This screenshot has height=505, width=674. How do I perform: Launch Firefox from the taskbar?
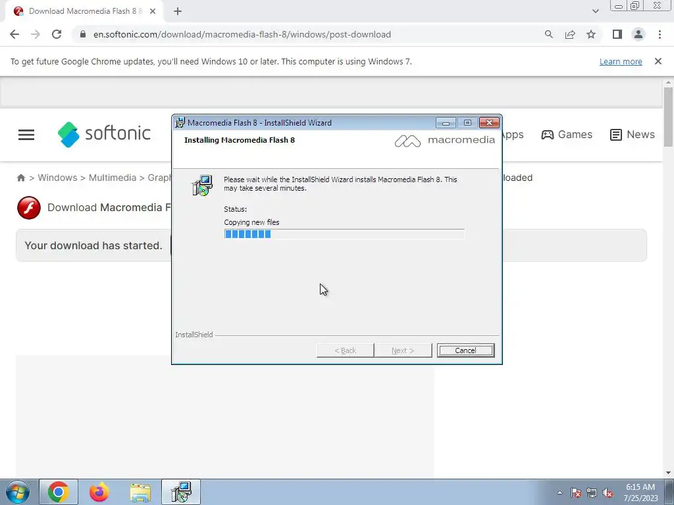tap(99, 492)
